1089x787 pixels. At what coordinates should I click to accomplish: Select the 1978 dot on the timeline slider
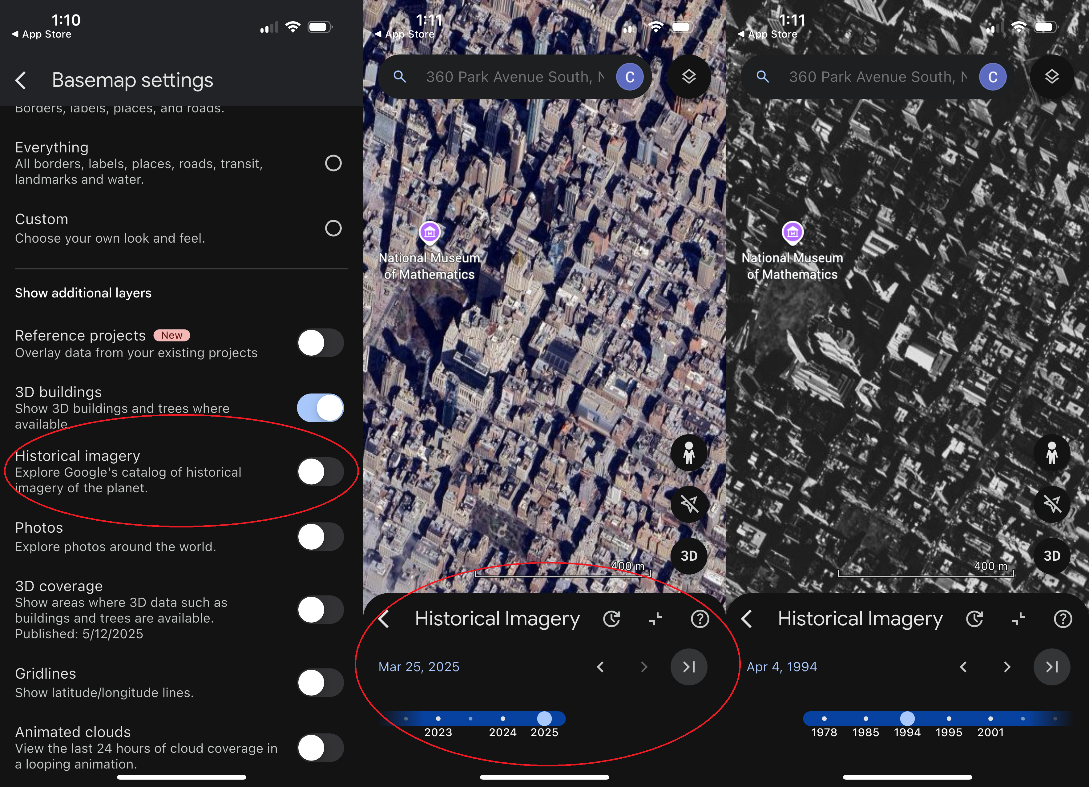824,718
